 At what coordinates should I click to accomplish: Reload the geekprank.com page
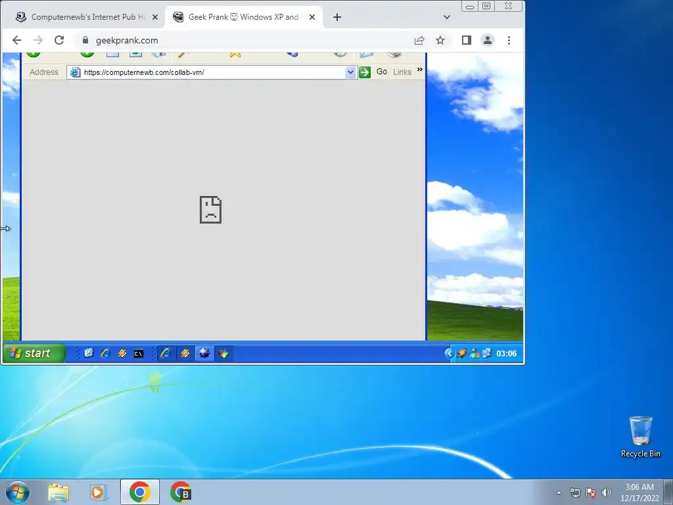[x=59, y=40]
